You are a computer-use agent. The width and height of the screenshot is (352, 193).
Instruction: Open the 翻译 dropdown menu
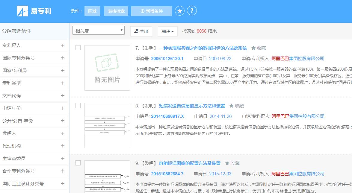pos(167,31)
